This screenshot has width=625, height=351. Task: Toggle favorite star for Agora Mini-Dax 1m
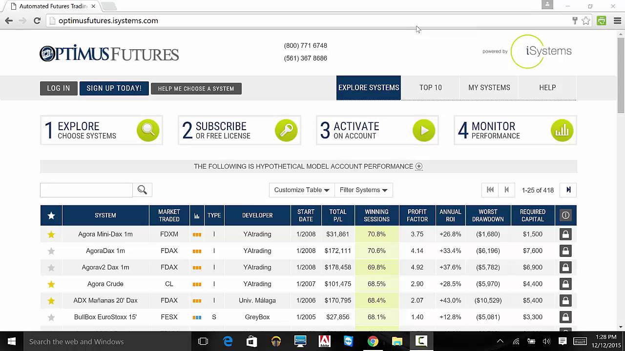51,234
